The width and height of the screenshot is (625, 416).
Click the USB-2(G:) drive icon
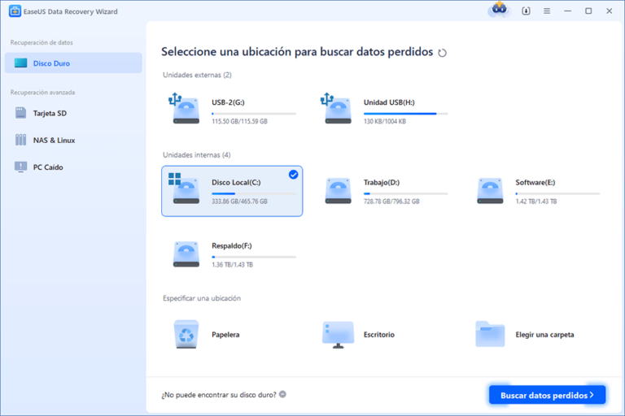pos(184,108)
